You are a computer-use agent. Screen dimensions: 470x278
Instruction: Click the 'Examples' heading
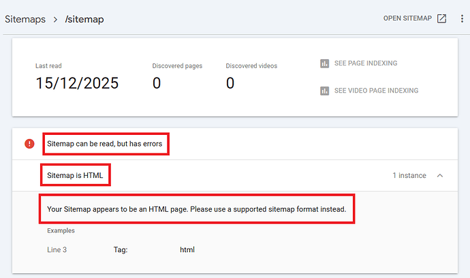click(61, 230)
